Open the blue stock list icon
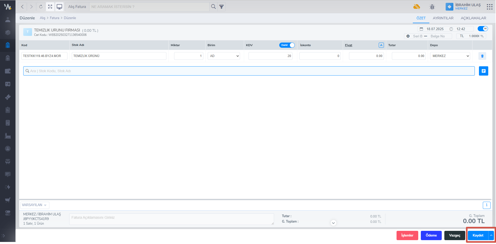Viewport: 496px width, 244px height. point(483,71)
